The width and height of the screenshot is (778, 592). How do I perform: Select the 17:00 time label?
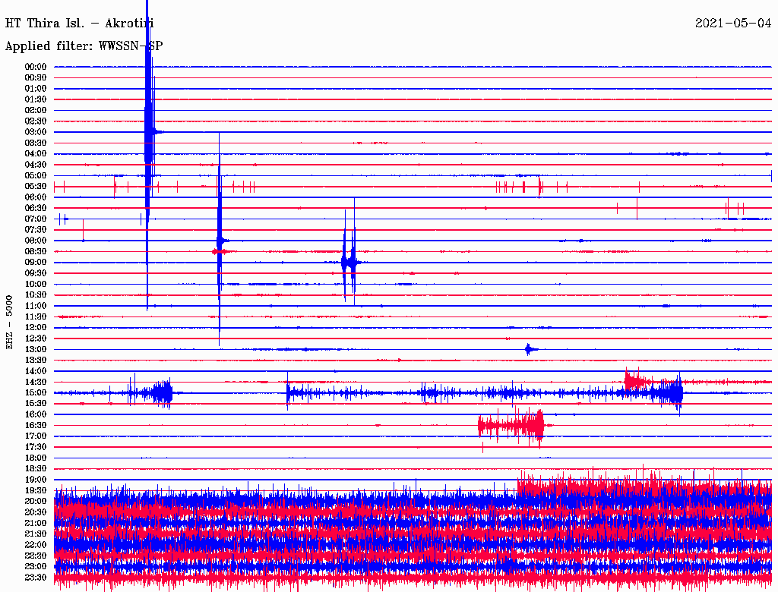[x=35, y=436]
